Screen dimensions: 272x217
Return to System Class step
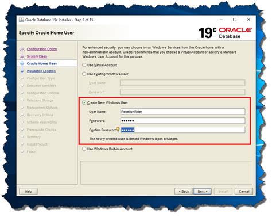37,56
